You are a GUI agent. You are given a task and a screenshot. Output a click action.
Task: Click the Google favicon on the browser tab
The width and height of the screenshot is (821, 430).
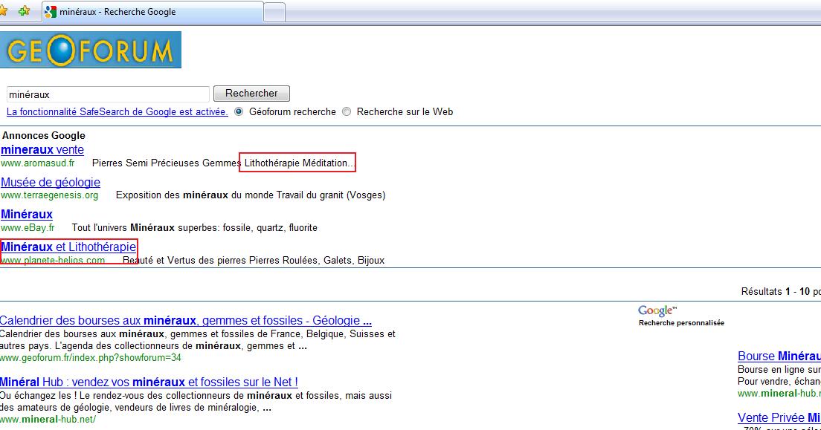pyautogui.click(x=51, y=11)
